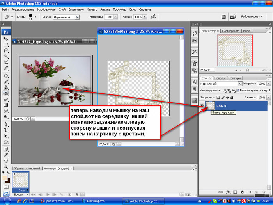This screenshot has width=273, height=205.
Task: Click the foreground color swatch
Action: pyautogui.click(x=4, y=178)
